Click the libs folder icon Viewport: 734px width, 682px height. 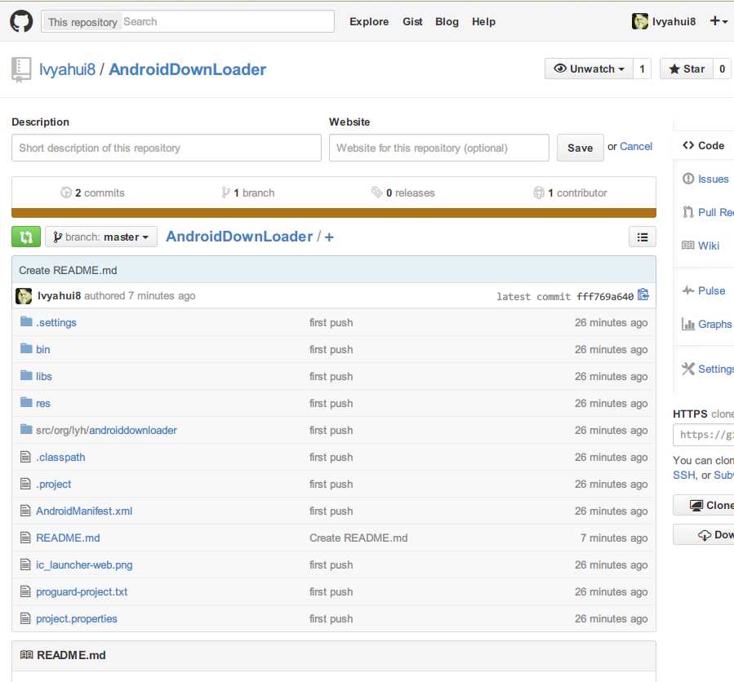click(26, 375)
